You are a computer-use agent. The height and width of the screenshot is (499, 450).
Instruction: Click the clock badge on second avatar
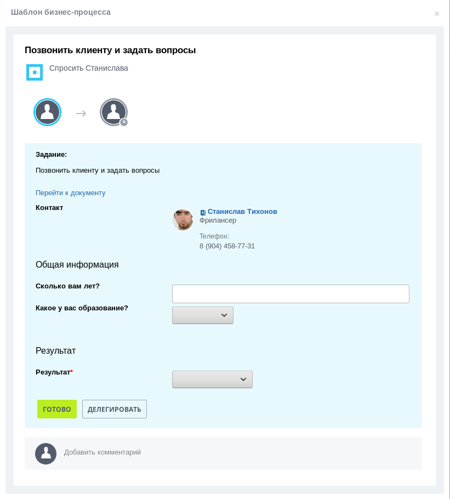tap(124, 122)
